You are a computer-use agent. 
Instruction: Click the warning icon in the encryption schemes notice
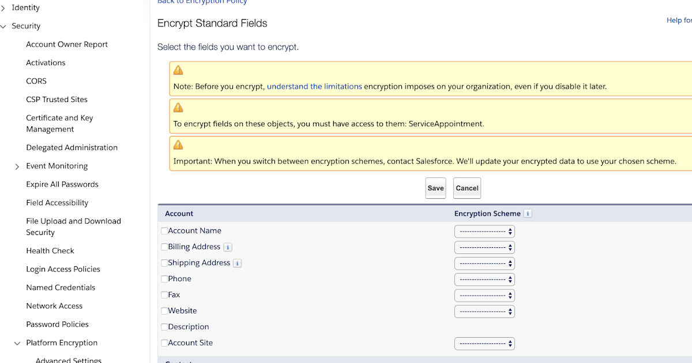pos(178,145)
